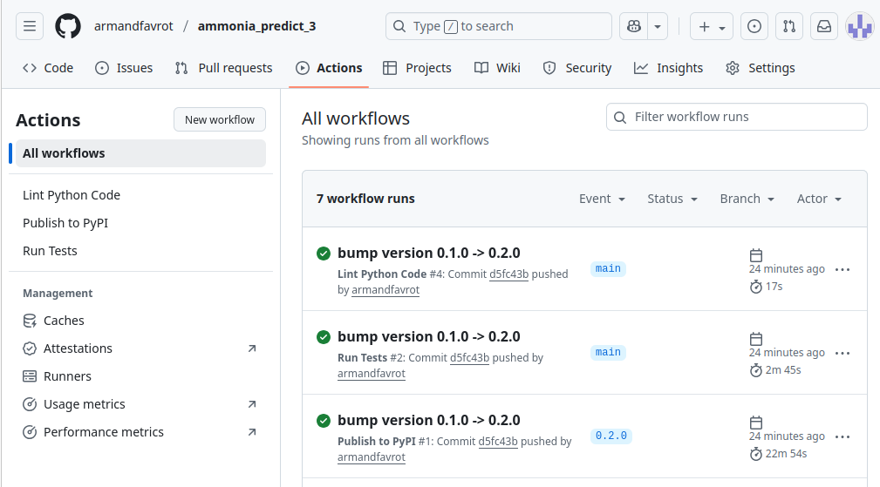
Task: Open the create new plus dropdown
Action: (711, 26)
